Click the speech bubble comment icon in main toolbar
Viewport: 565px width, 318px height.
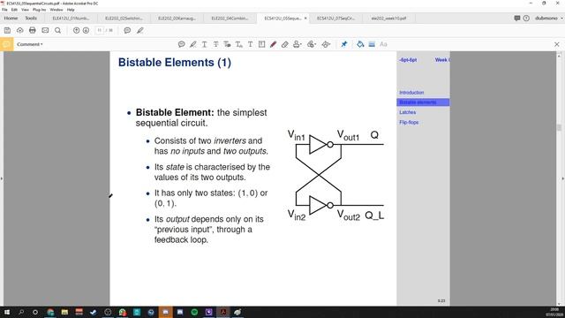tap(127, 31)
